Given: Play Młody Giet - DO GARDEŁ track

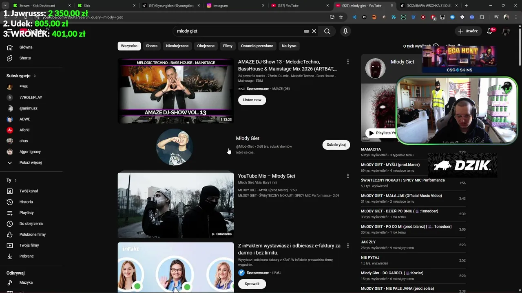Looking at the screenshot, I should [413, 276].
